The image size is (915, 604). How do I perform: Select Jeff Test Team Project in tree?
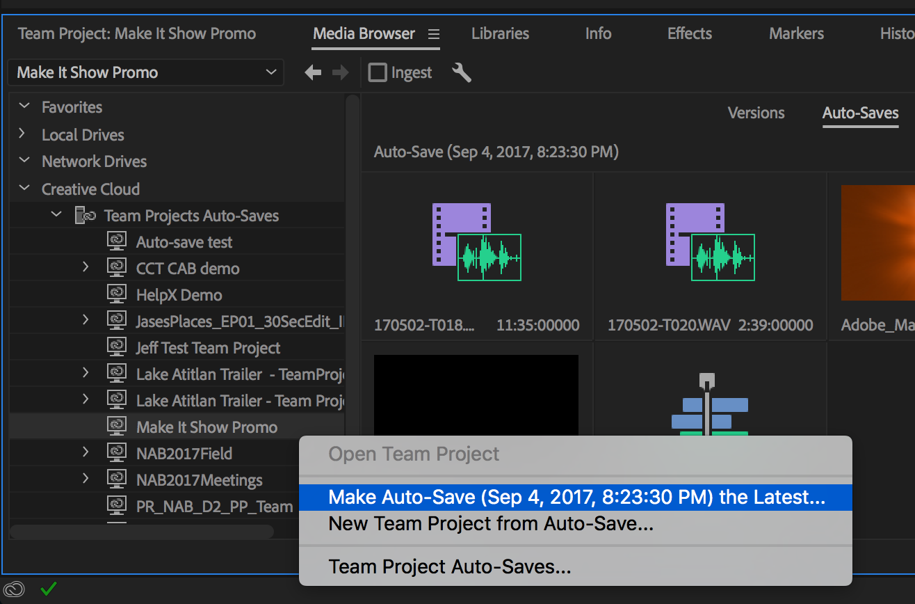[208, 348]
